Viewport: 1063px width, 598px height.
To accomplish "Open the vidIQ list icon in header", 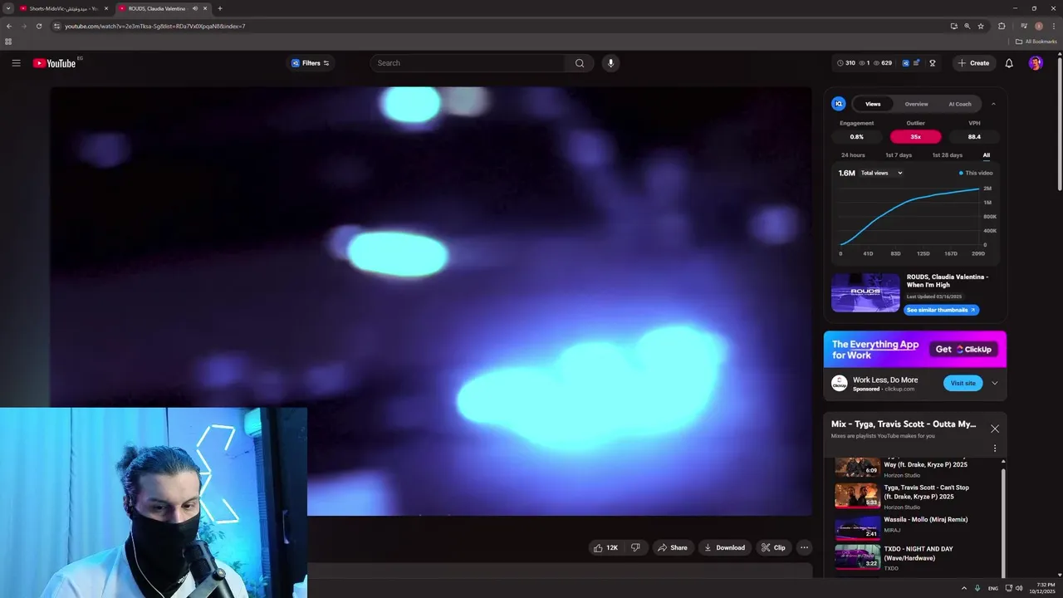I will pyautogui.click(x=917, y=63).
